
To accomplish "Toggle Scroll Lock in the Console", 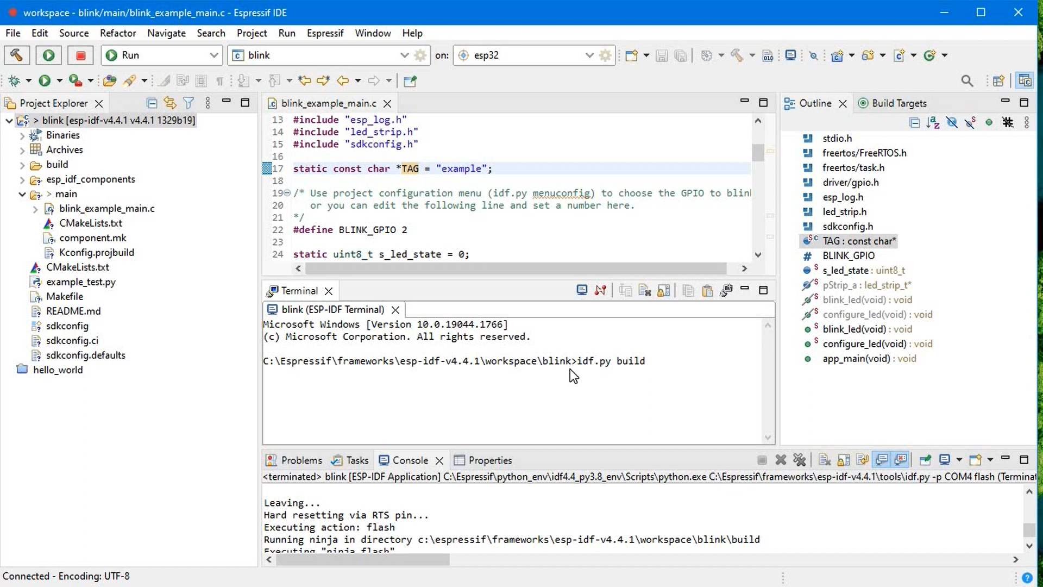I will [844, 460].
